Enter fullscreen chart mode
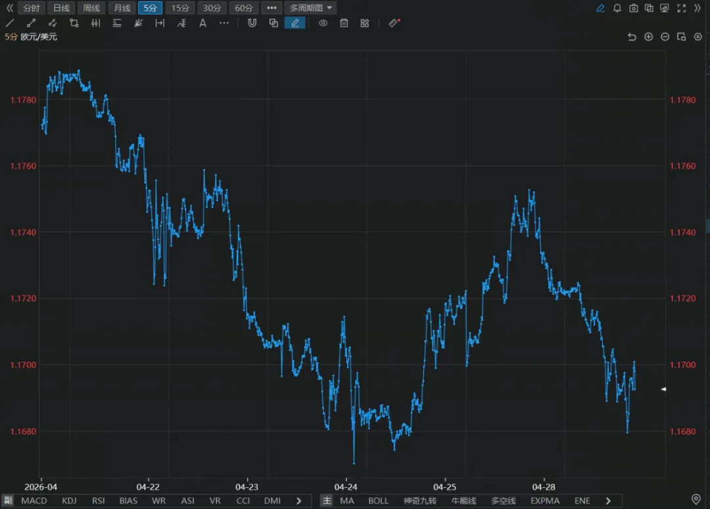The height and width of the screenshot is (509, 710). (x=682, y=8)
